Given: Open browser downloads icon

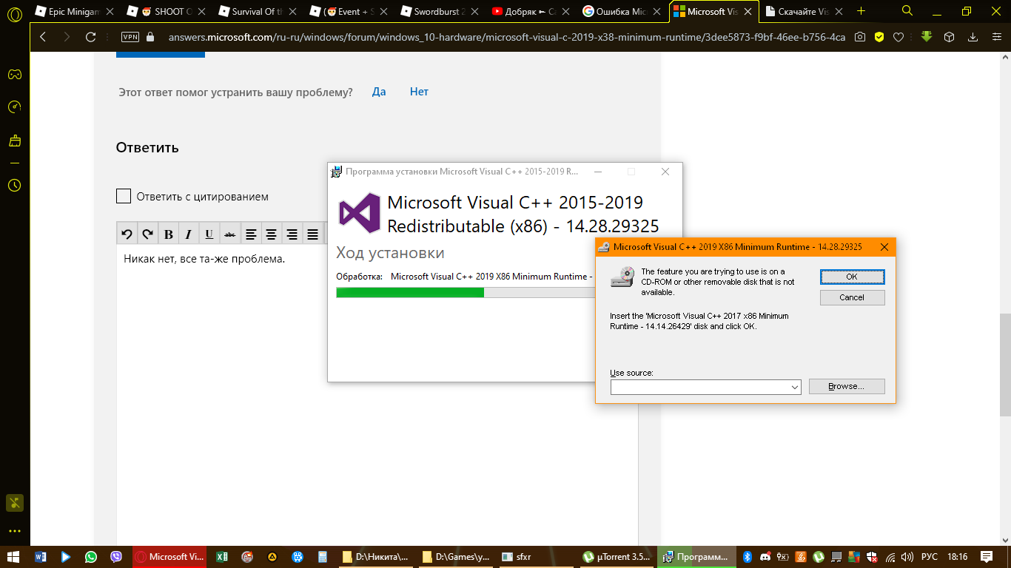Looking at the screenshot, I should (x=973, y=37).
